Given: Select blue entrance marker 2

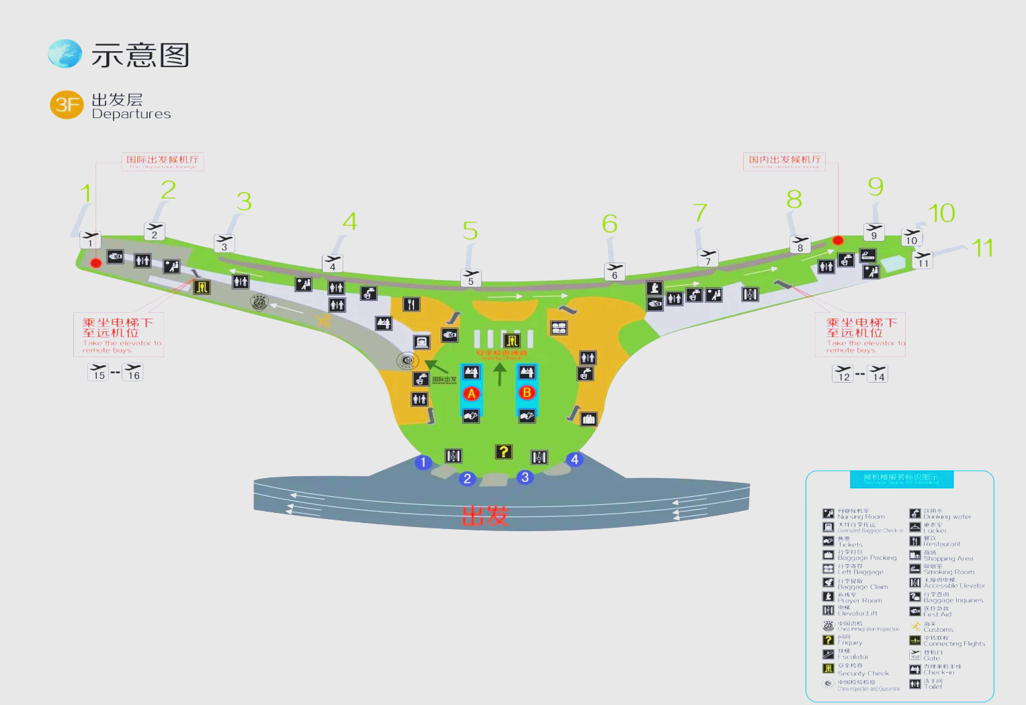Looking at the screenshot, I should click(x=467, y=479).
